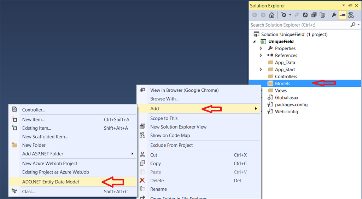
Task: Go back in Solution Explorer
Action: [x=255, y=15]
